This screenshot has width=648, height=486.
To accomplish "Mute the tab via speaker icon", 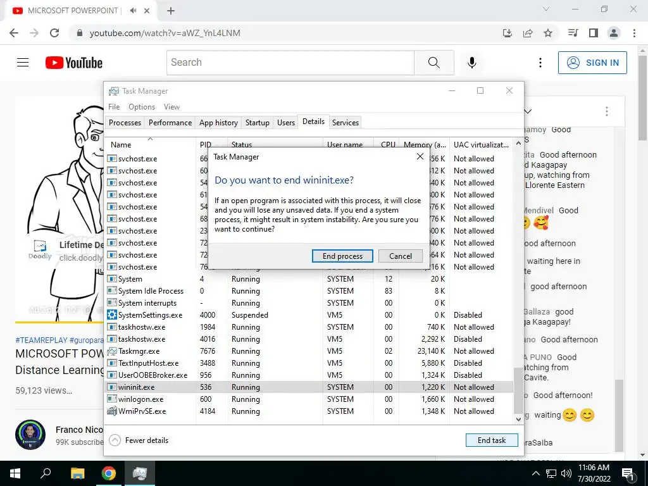I will 133,11.
